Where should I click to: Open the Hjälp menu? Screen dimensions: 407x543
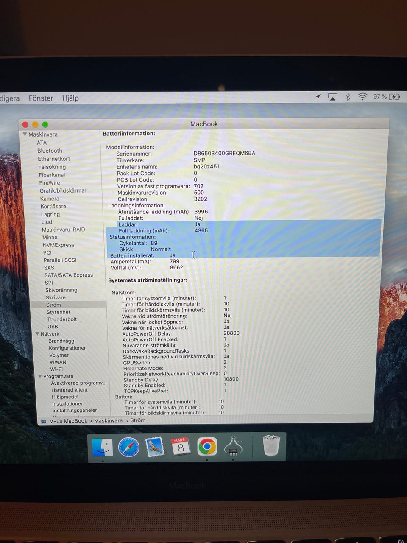[x=70, y=98]
